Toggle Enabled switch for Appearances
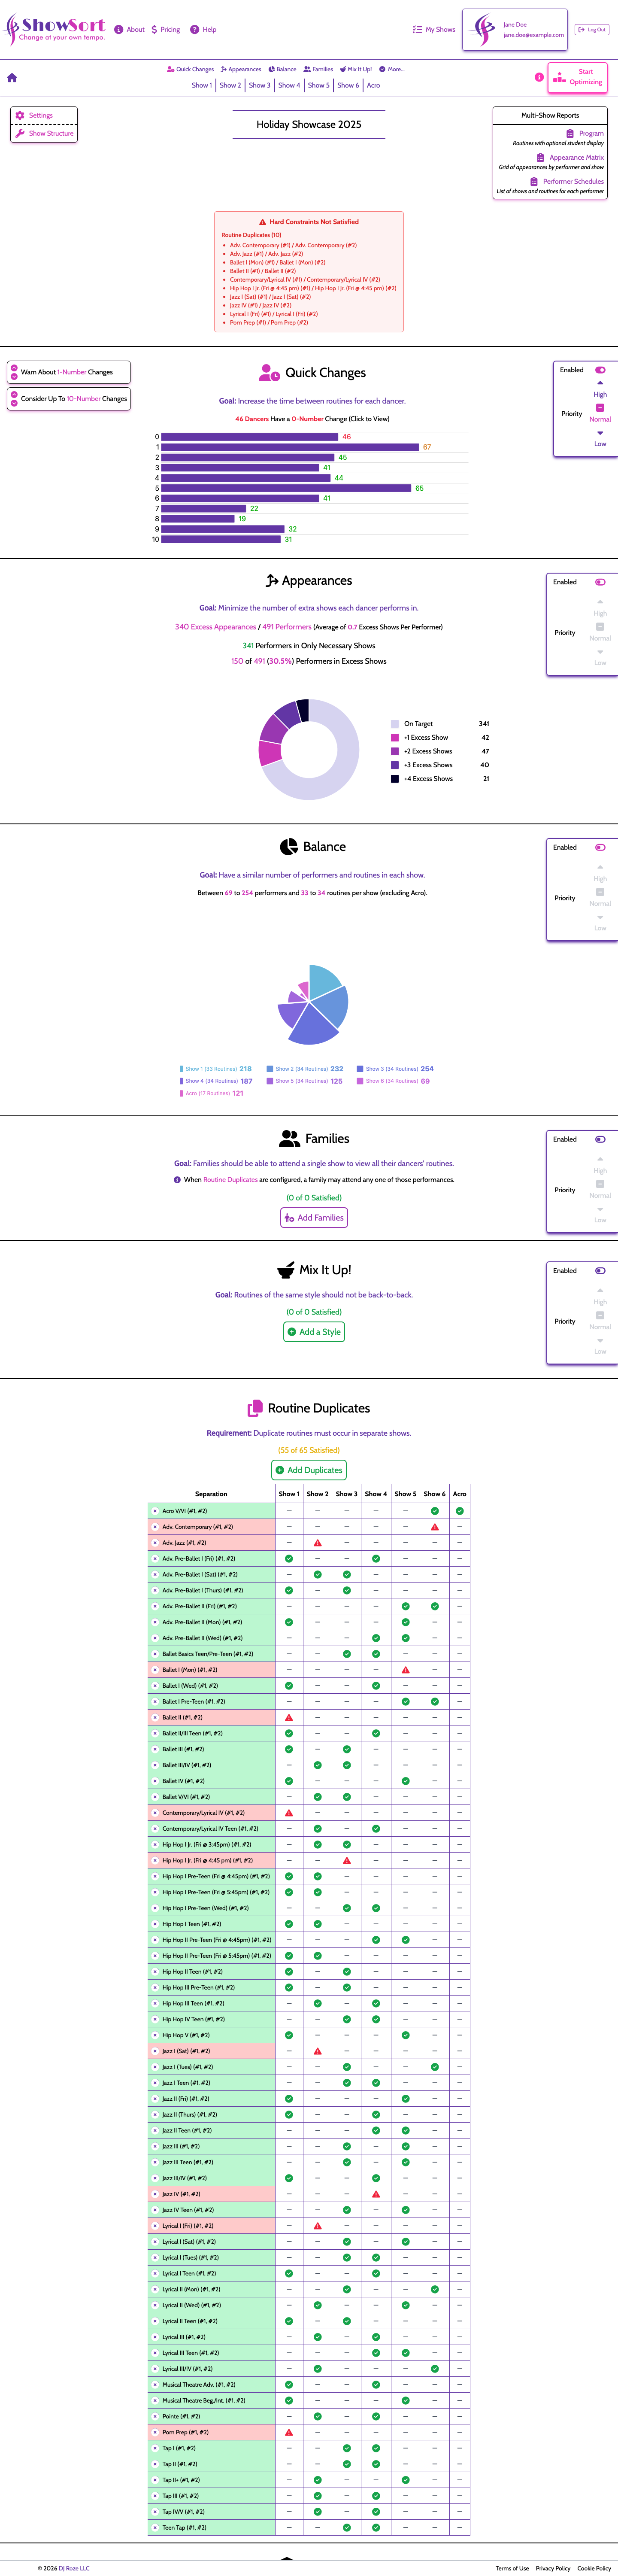The width and height of the screenshot is (618, 2576). [600, 582]
